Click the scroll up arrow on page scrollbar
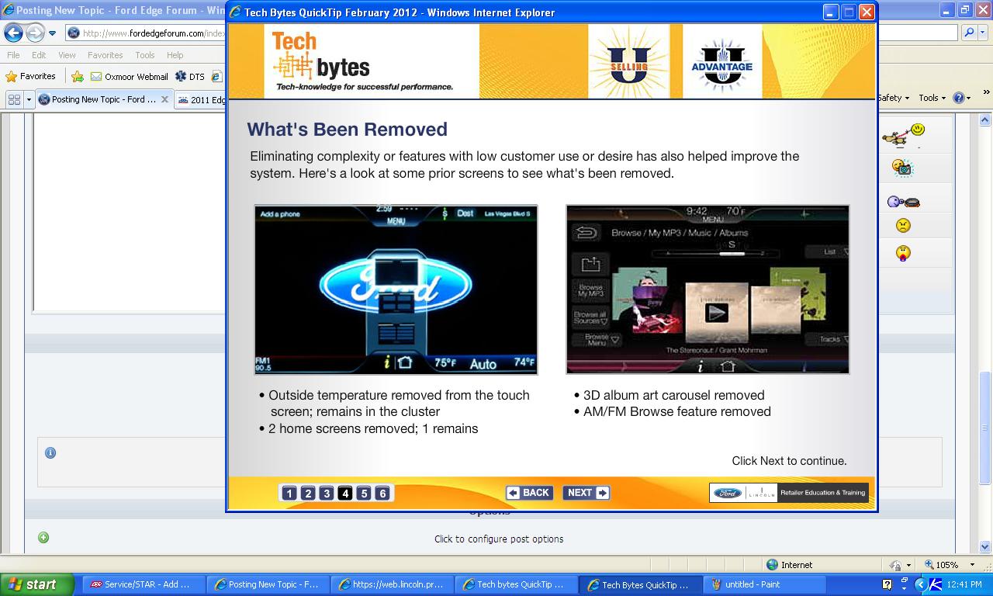Viewport: 993px width, 596px height. 985,120
